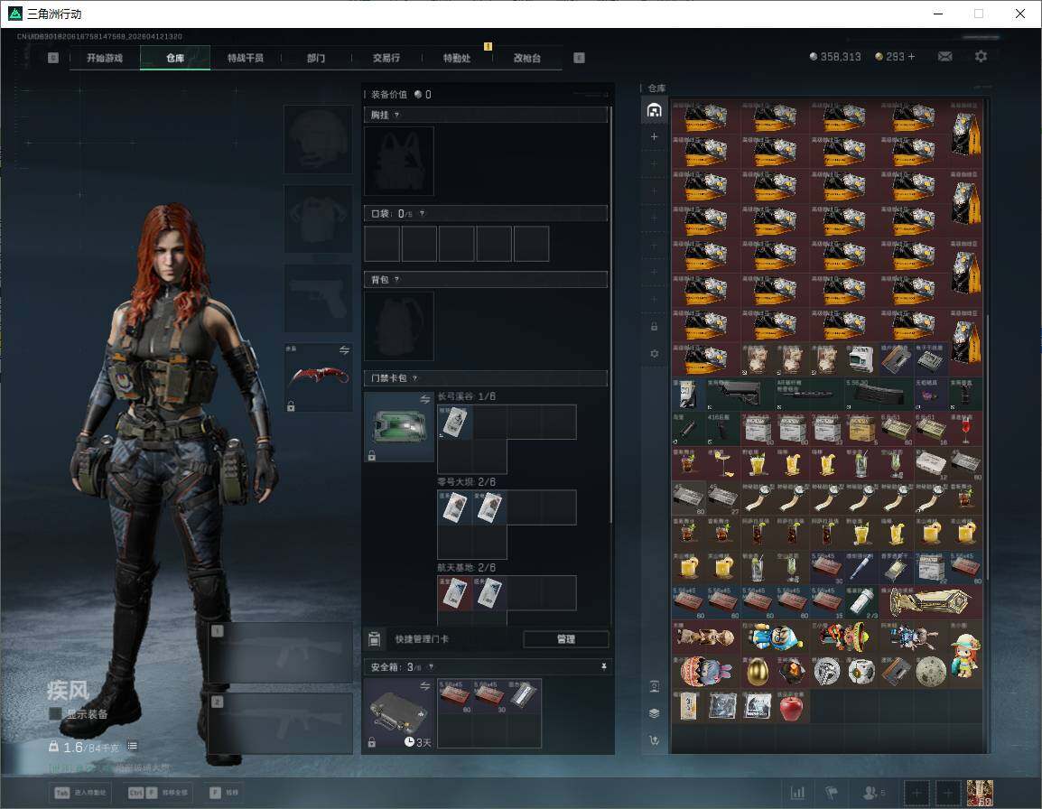Open the weight details list icon
The height and width of the screenshot is (809, 1042).
132,746
